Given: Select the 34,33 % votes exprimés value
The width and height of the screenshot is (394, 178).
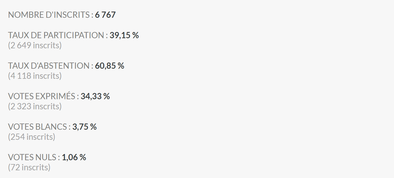Looking at the screenshot, I should (x=95, y=96).
